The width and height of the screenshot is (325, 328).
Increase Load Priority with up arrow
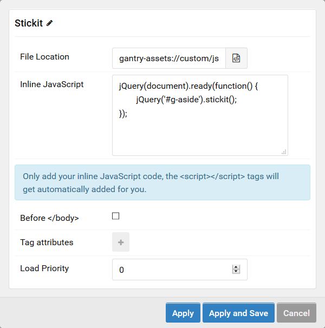pos(236,267)
